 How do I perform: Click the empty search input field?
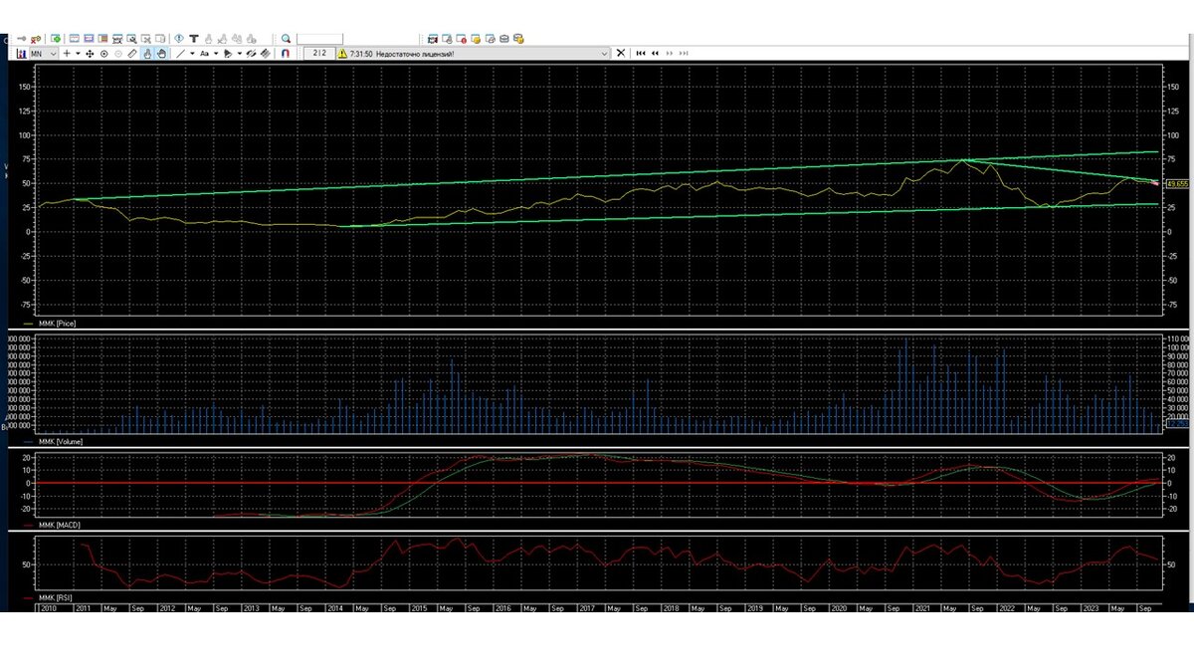click(319, 39)
